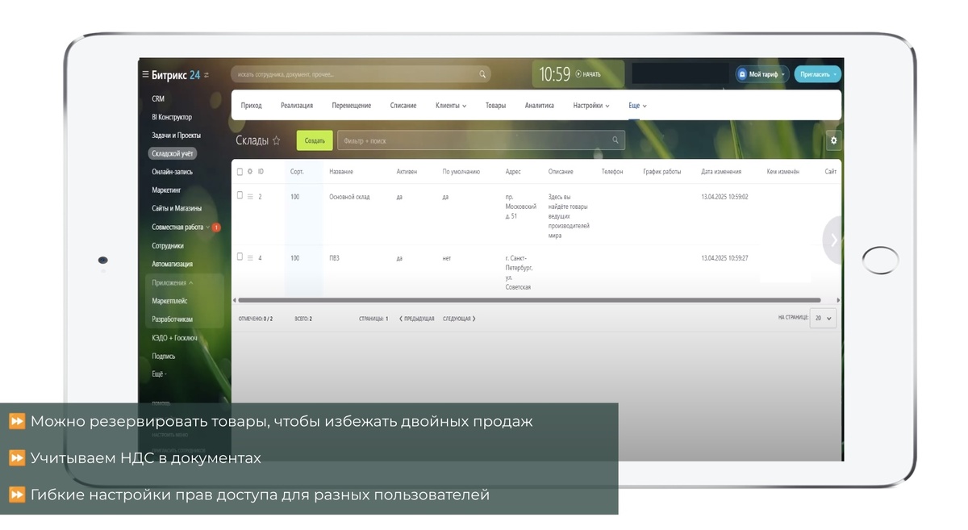Image resolution: width=968 pixels, height=530 pixels.
Task: Open the Товары tab
Action: 495,106
